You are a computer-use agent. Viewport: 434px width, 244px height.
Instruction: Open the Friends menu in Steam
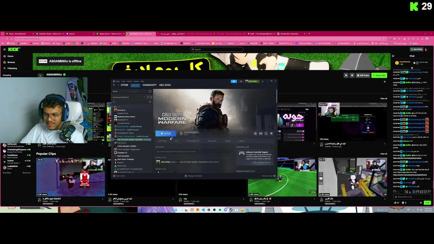pos(130,81)
